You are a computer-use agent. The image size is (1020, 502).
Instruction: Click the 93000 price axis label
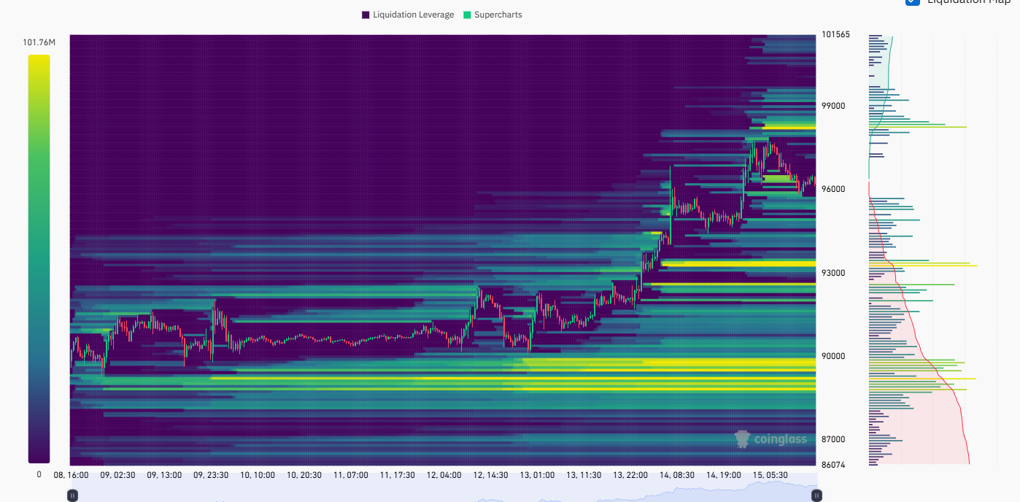pos(832,273)
